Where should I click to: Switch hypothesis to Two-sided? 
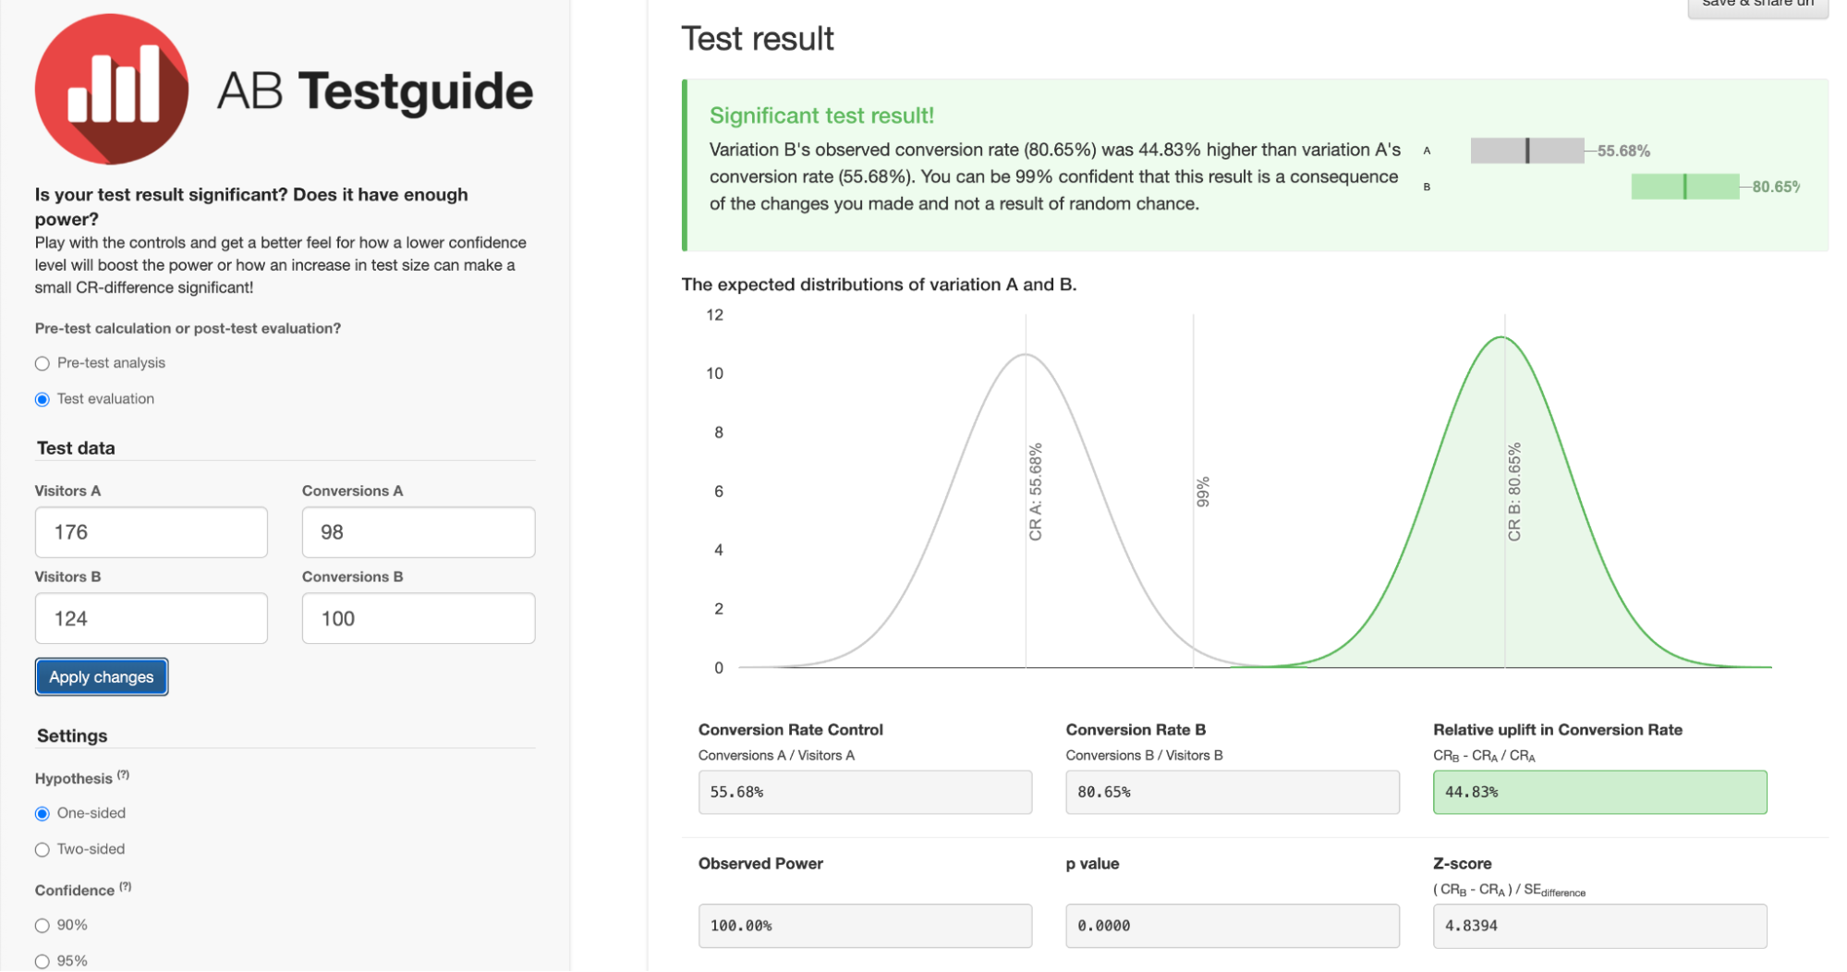(x=42, y=849)
